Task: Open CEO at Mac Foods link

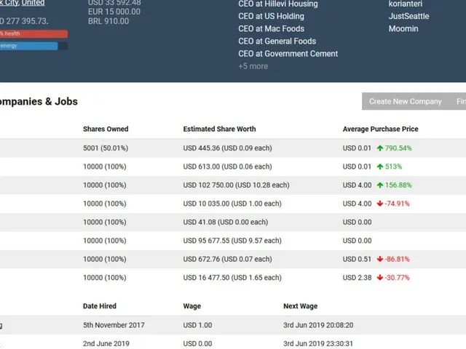Action: point(271,29)
